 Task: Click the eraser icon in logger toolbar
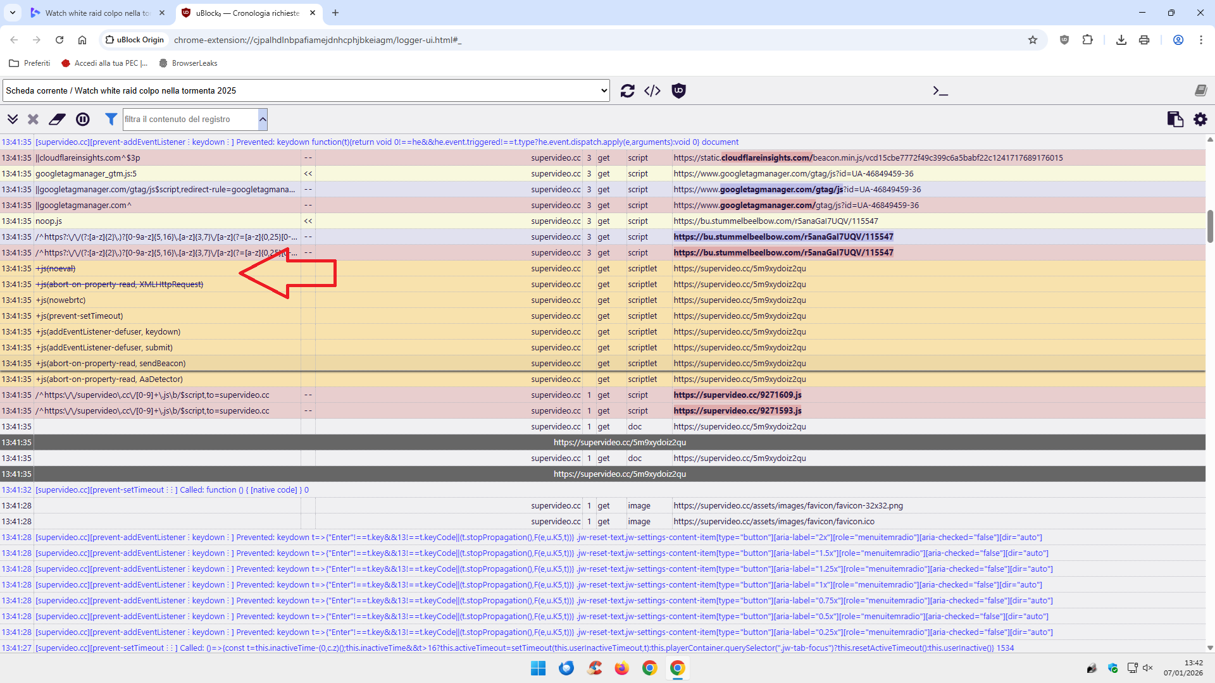tap(57, 119)
